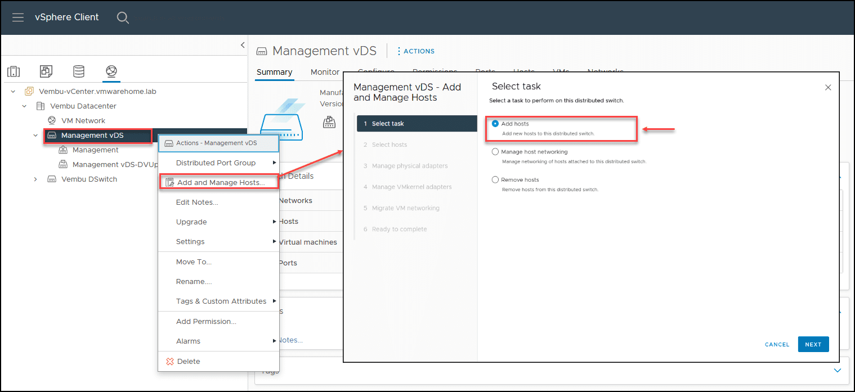Select the Add hosts radio option

[495, 124]
